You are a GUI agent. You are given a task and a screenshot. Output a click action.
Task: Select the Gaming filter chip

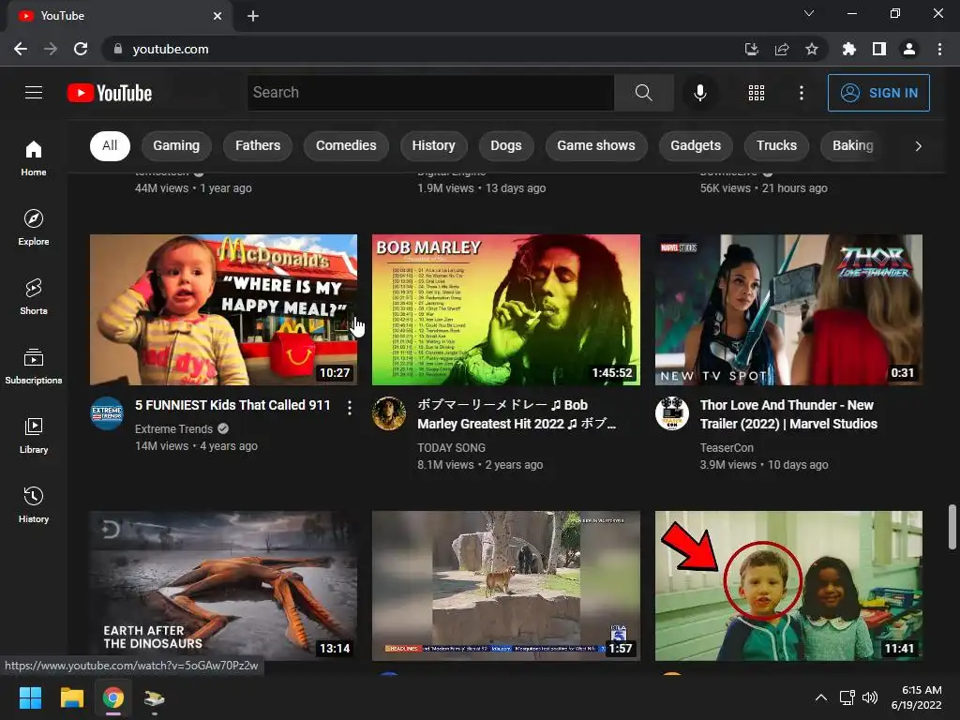176,145
